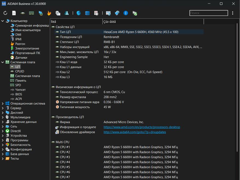Screen dimensions: 240x180
Task: Select the Псевдоним ЦП row
Action: [129, 37]
